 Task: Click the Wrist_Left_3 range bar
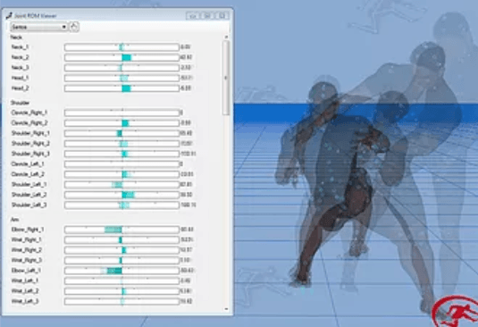(122, 301)
